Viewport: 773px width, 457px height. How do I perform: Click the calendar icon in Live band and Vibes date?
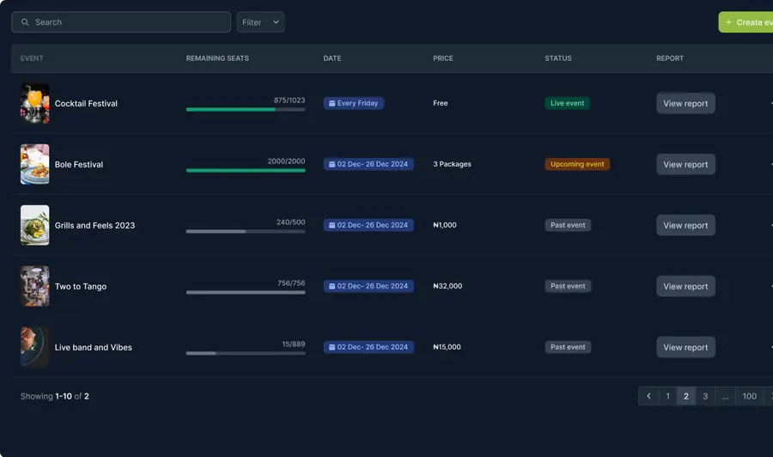pyautogui.click(x=332, y=347)
